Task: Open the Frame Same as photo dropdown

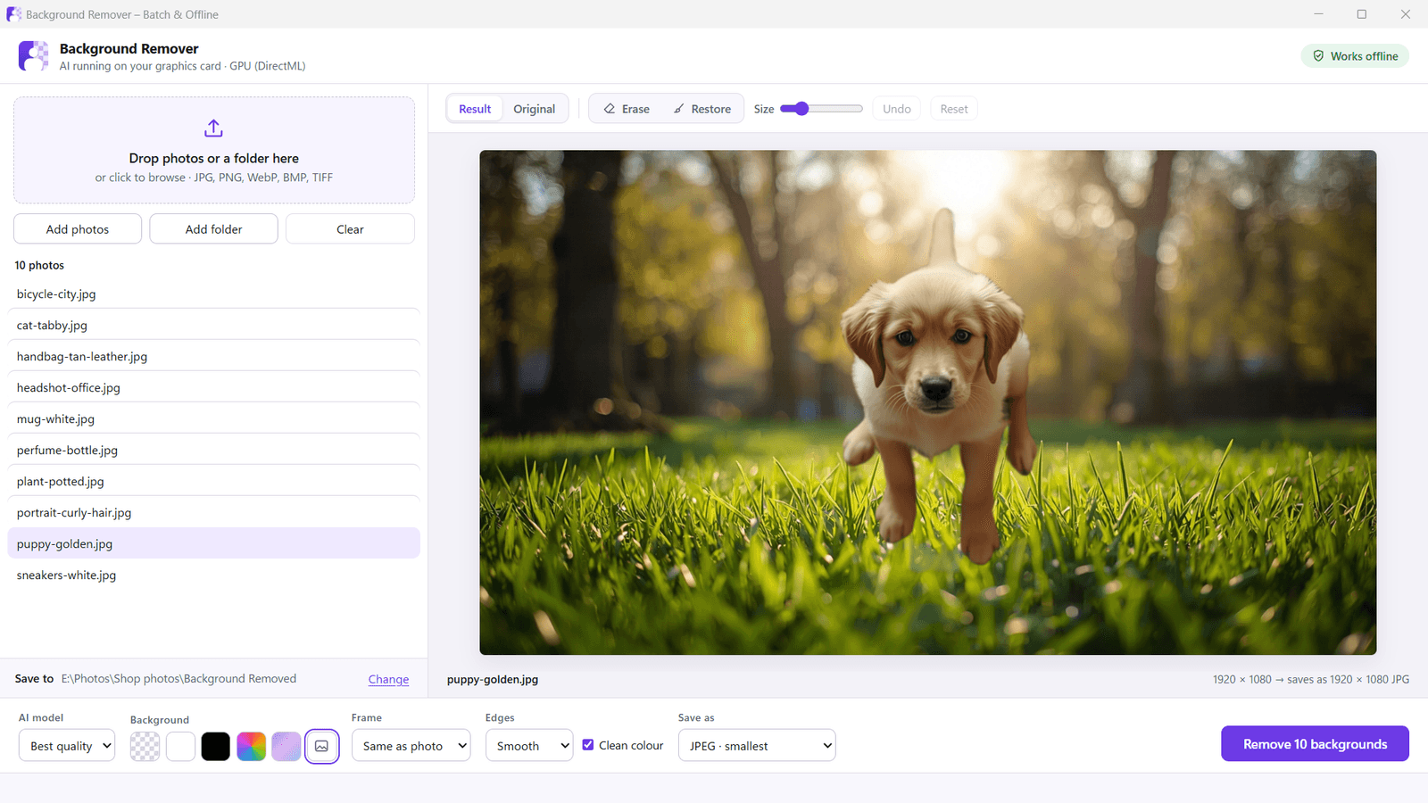Action: tap(411, 746)
